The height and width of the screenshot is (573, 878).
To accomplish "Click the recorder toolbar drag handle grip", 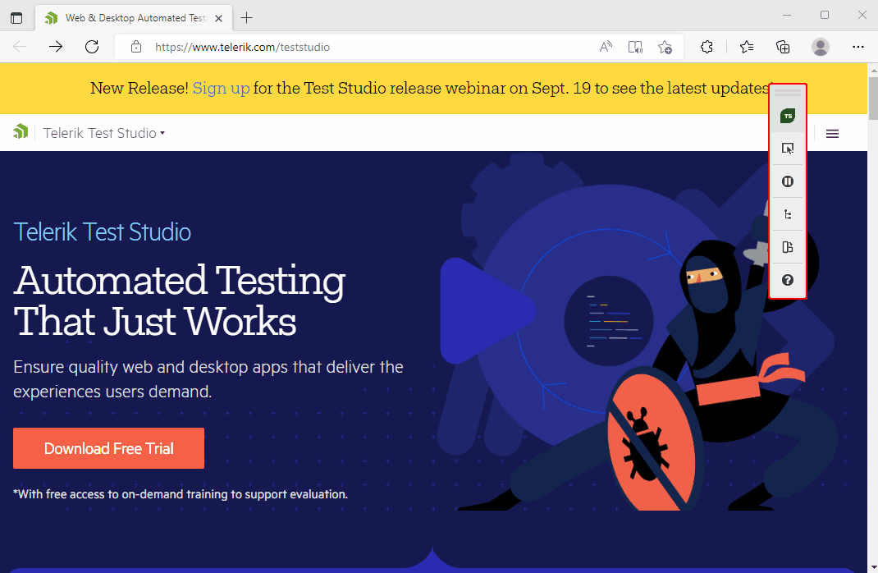I will point(787,93).
